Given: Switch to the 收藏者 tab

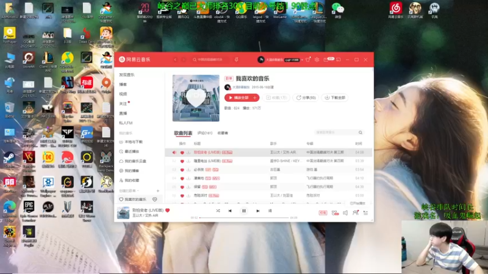Looking at the screenshot, I should pos(223,133).
